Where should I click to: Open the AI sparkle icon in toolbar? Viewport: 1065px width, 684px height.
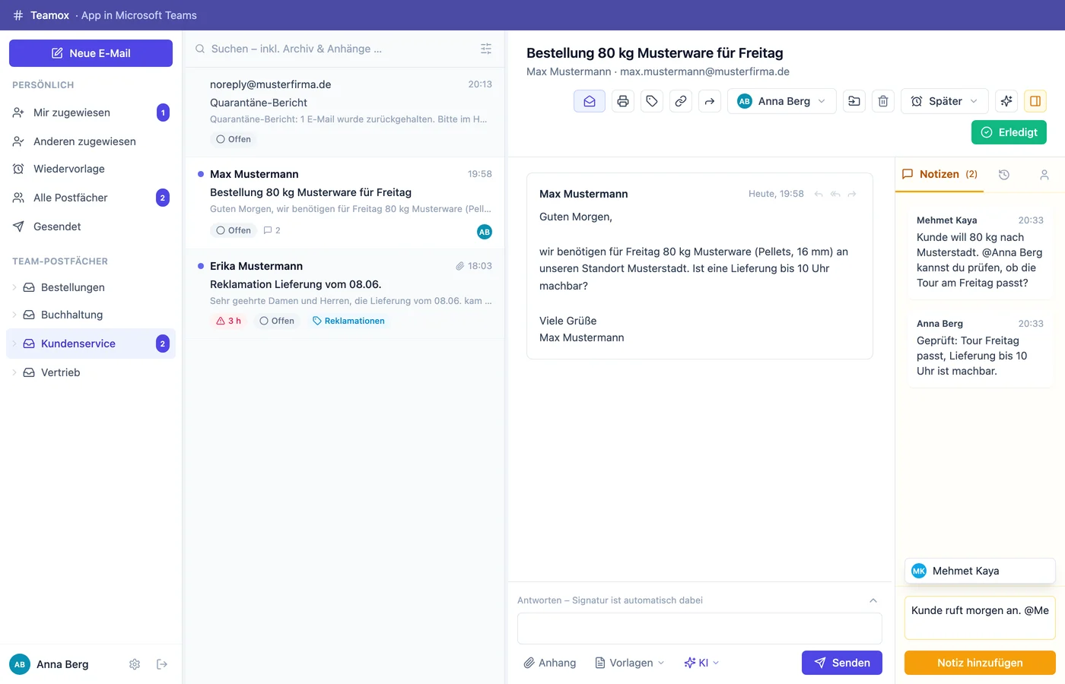pos(1006,101)
